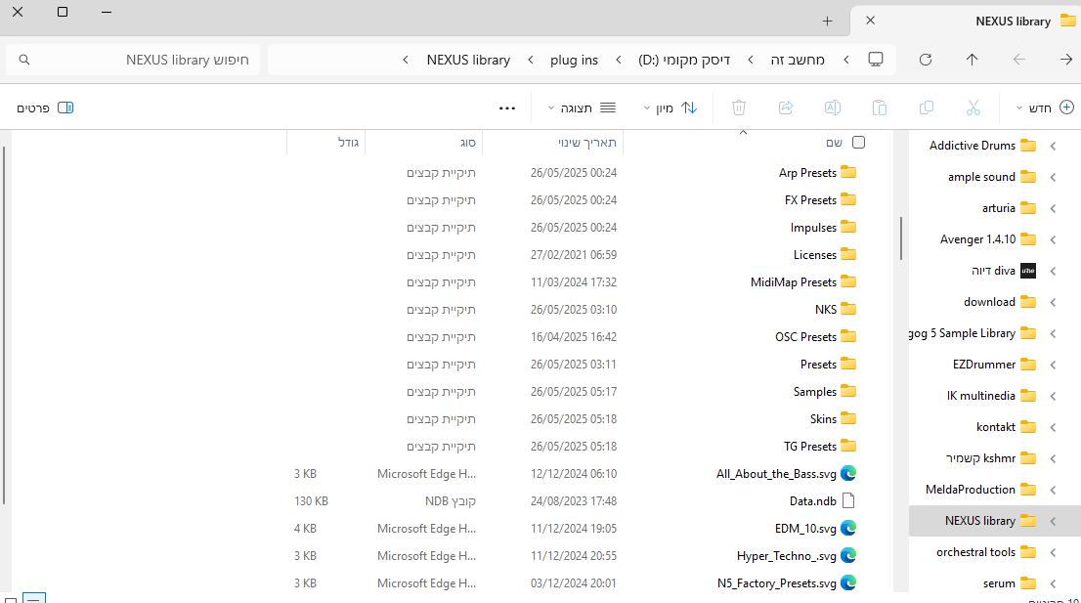Click the Edge icon of All_About_the_Bass.svg
The width and height of the screenshot is (1081, 603).
pos(848,473)
